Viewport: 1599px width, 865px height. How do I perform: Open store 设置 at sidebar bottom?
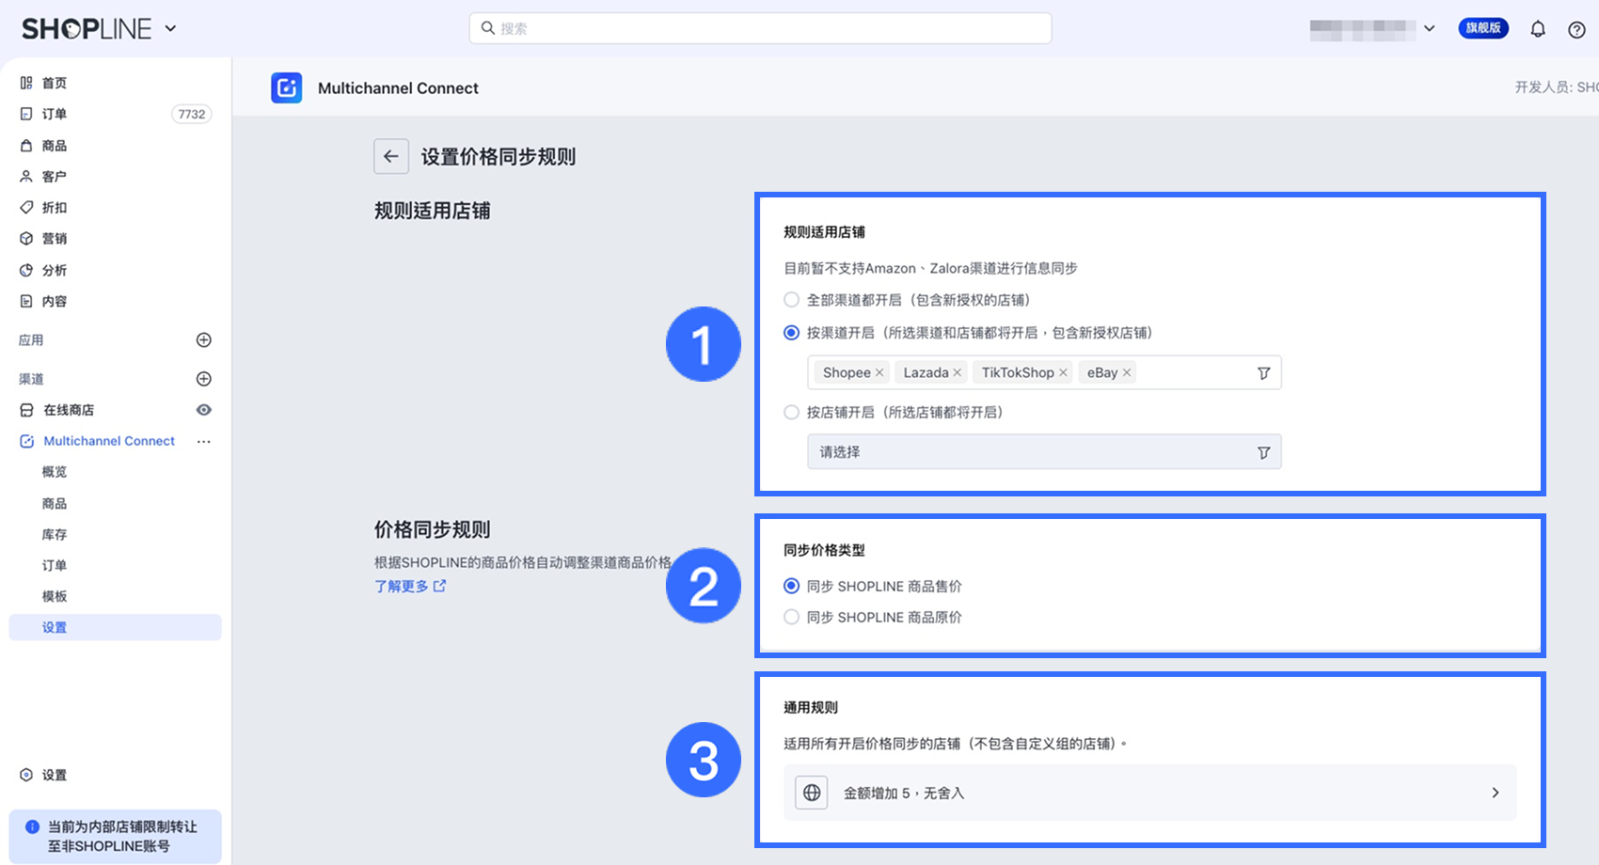click(x=55, y=775)
